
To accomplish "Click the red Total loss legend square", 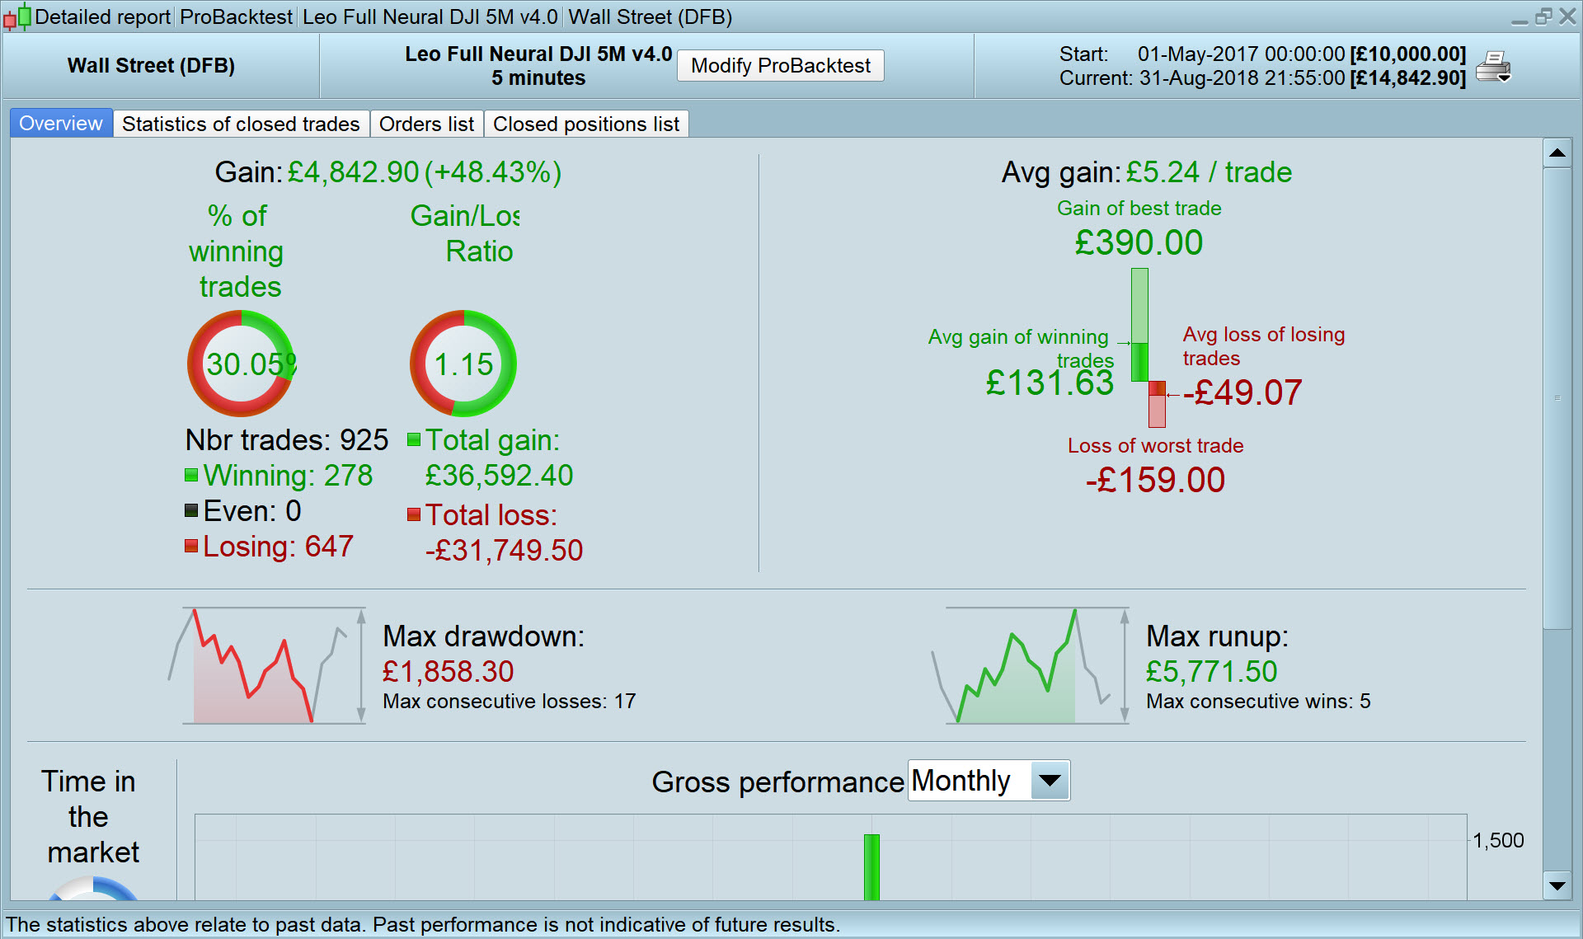I will point(414,514).
